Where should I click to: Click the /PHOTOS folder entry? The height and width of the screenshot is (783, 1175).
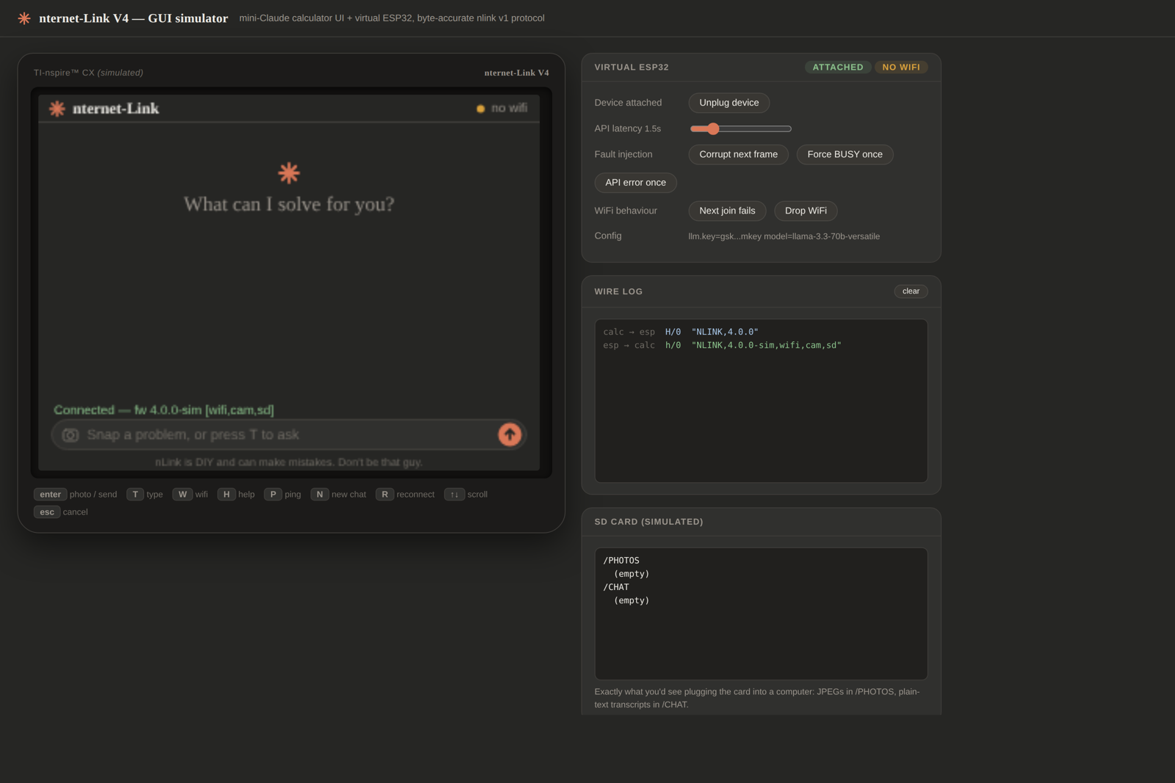pos(621,561)
